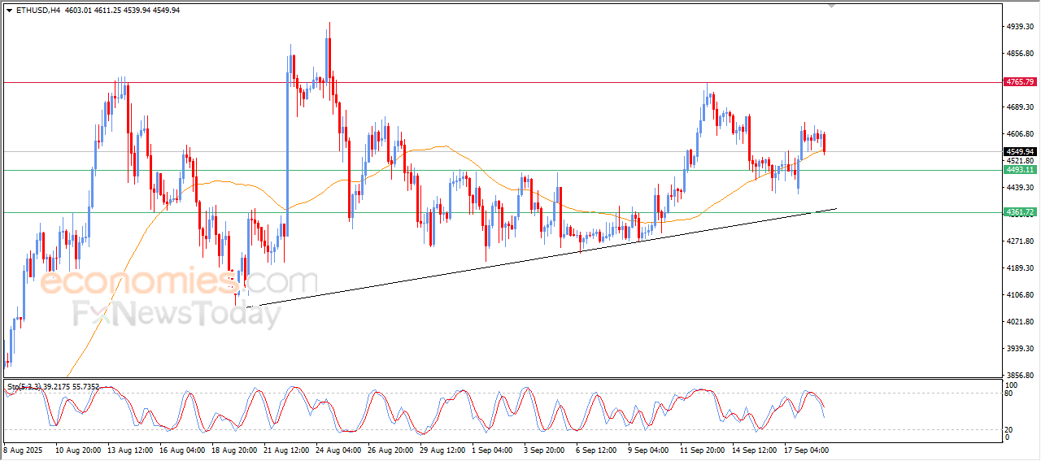Click the 4606.80 price axis value
The image size is (1041, 461).
[x=1020, y=134]
